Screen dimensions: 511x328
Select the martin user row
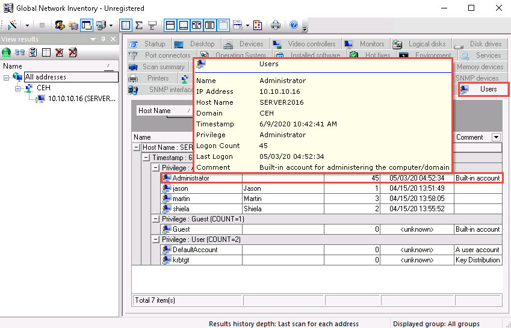point(332,199)
